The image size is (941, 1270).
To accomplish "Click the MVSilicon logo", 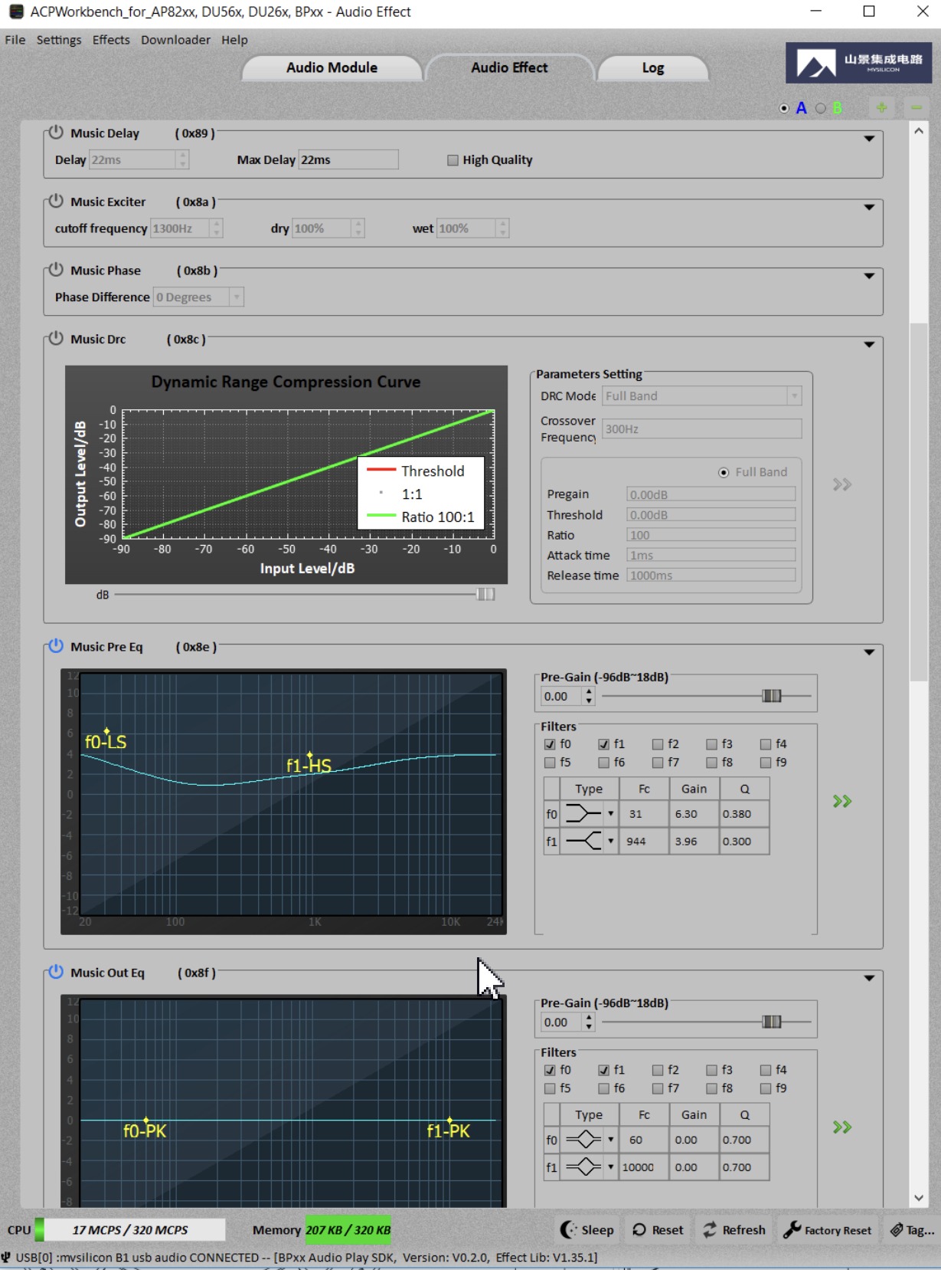I will (x=858, y=63).
